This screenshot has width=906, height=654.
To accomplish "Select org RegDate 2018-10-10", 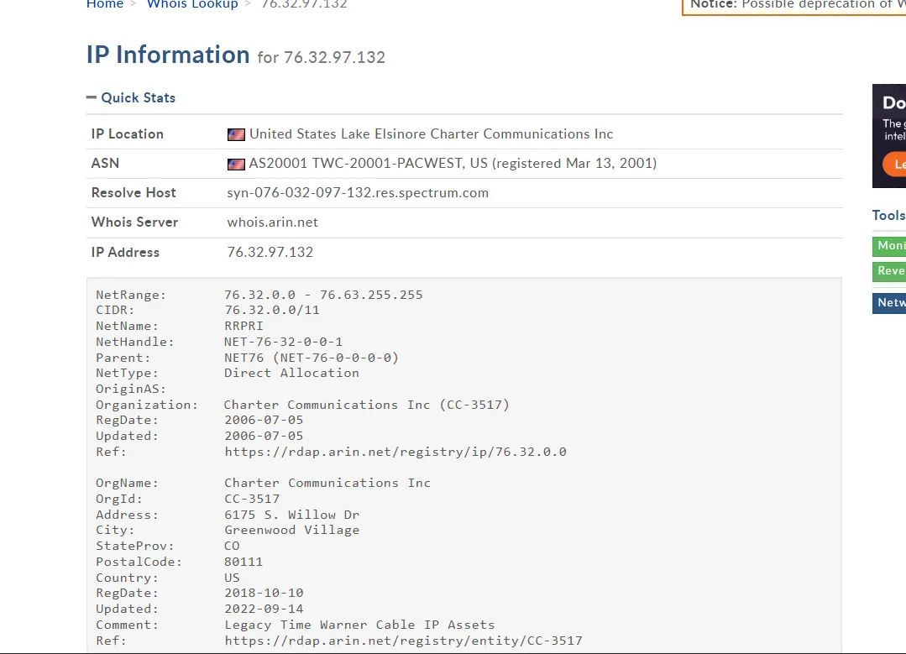I will [x=264, y=594].
